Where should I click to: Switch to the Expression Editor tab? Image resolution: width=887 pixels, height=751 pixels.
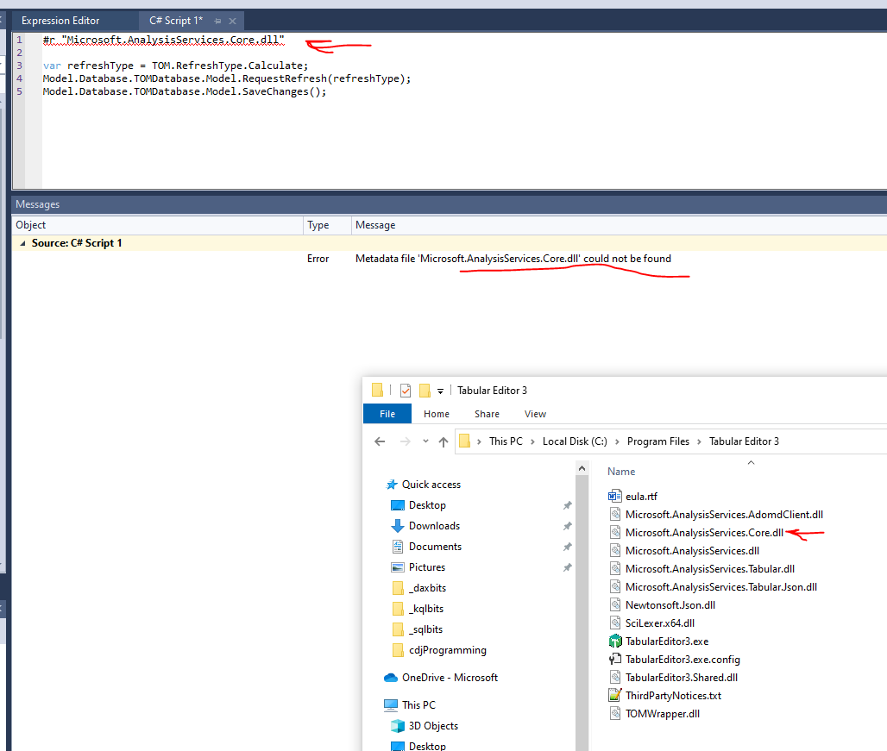(60, 21)
